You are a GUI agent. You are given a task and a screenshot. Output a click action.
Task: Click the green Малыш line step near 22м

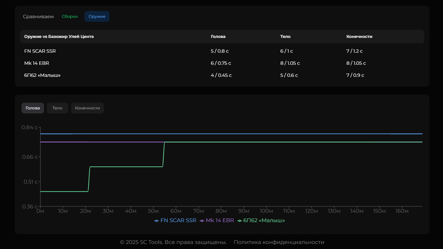[89, 179]
